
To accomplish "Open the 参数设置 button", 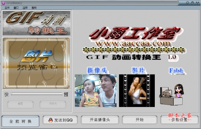I will [x=180, y=120].
